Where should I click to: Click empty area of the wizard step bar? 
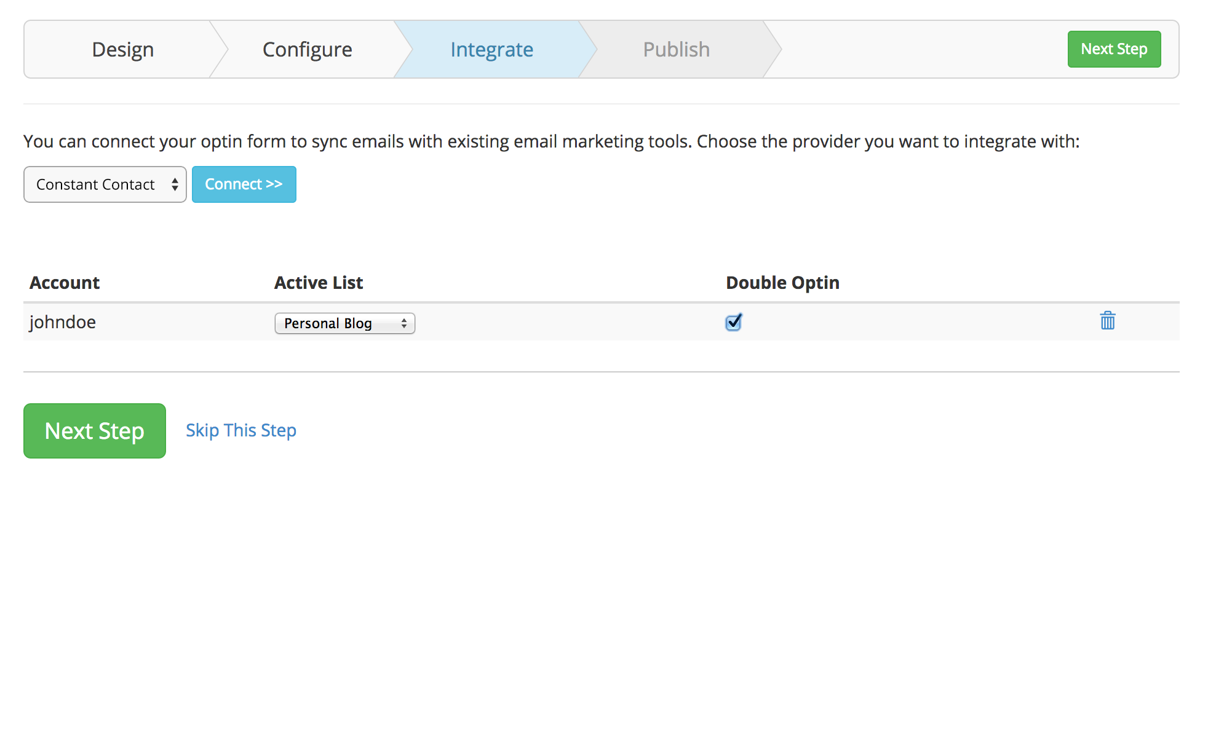click(923, 49)
